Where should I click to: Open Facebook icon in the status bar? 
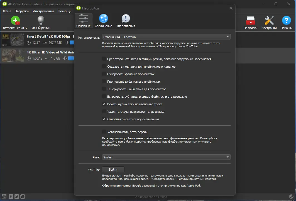point(11,197)
